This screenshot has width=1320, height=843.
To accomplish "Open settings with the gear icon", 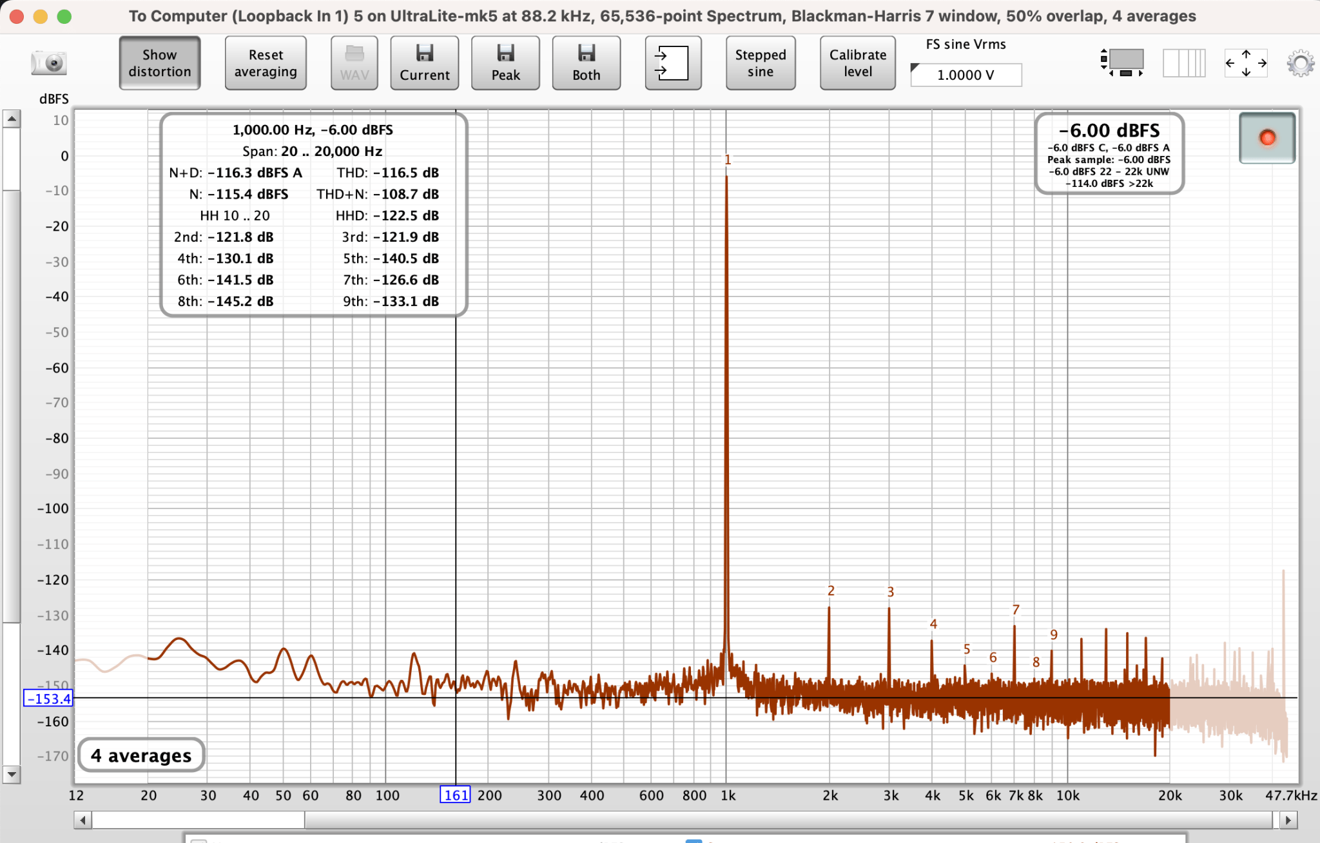I will click(x=1300, y=63).
